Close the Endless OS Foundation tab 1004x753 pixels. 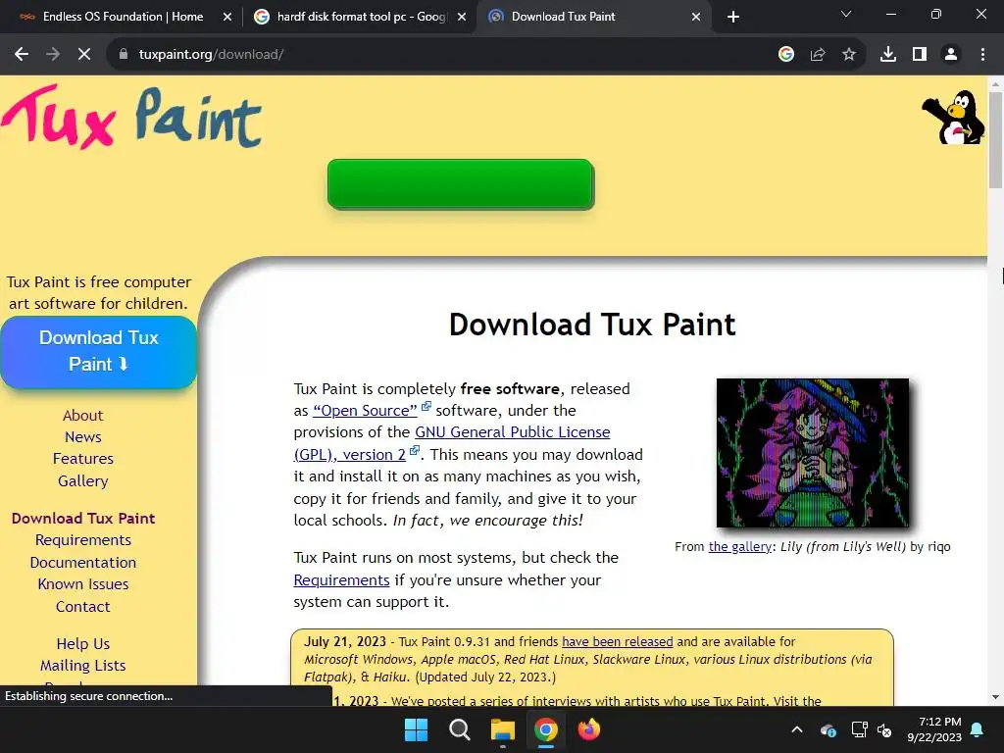click(x=227, y=17)
